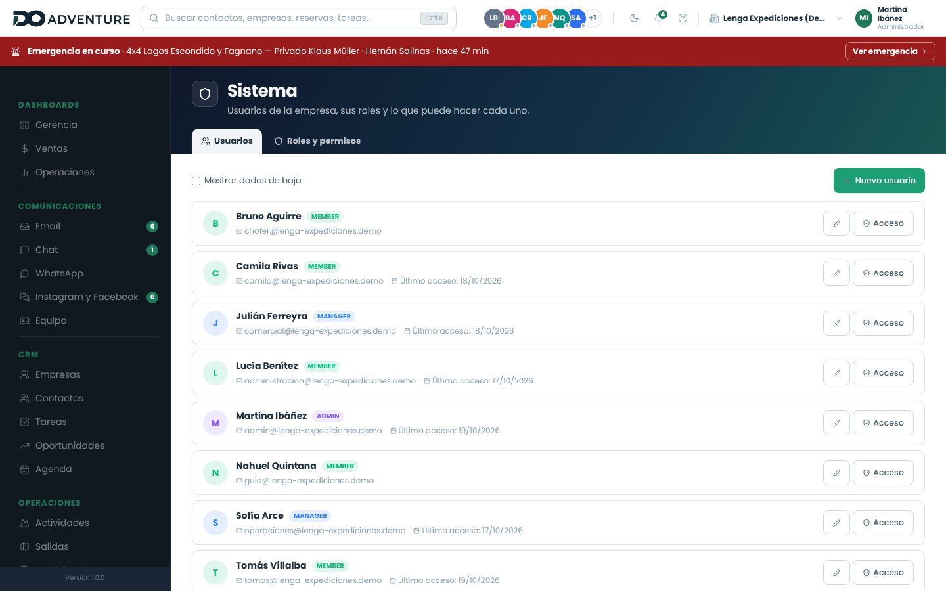
Task: Open notifications bell
Action: tap(659, 18)
